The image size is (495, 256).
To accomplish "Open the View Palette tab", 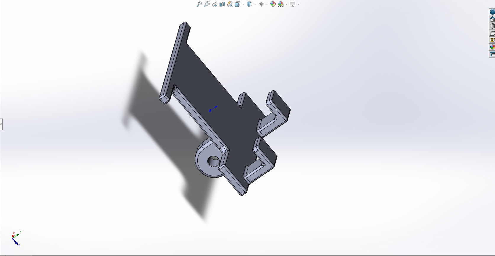I will pos(492,40).
